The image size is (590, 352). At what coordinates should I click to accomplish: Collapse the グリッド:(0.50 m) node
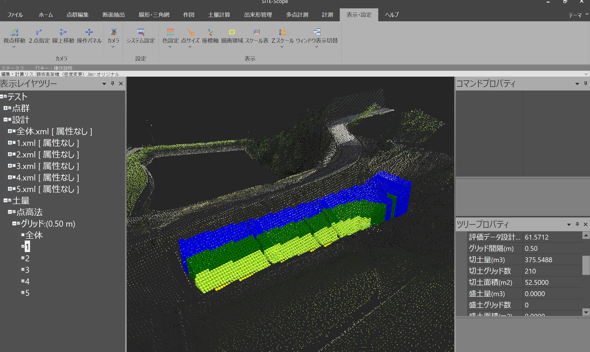click(14, 223)
